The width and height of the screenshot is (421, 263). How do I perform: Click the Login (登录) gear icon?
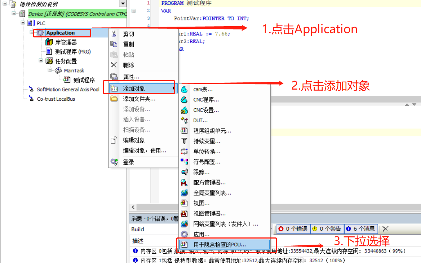click(114, 162)
